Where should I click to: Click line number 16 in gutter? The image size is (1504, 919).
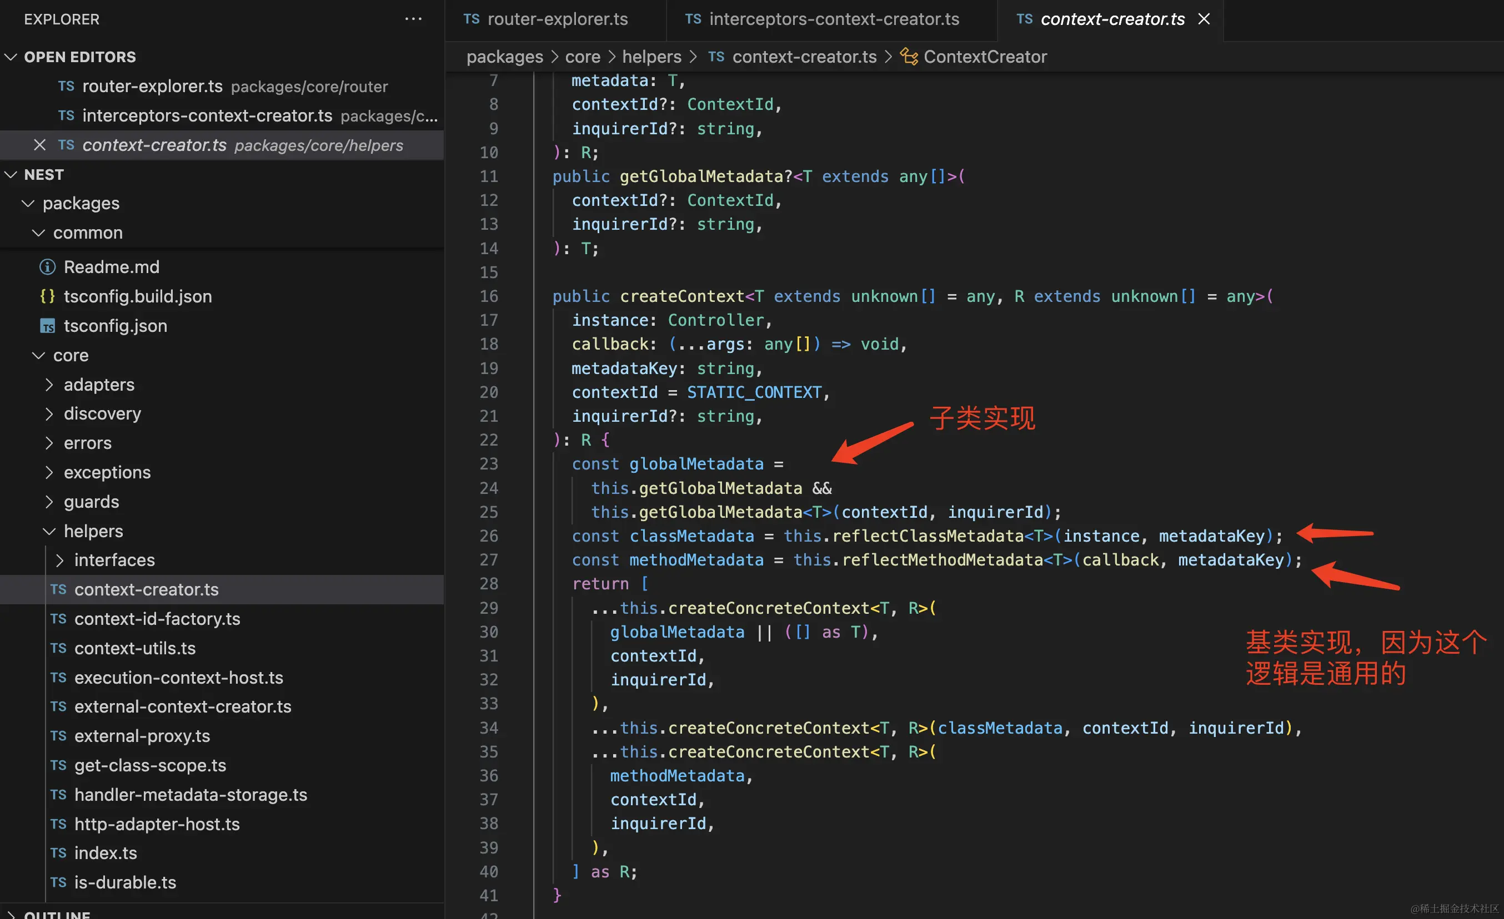pos(488,296)
